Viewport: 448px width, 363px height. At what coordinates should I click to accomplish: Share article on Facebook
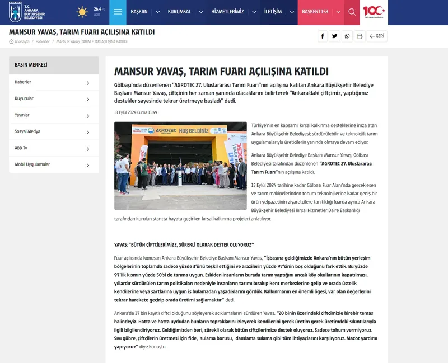[x=323, y=36]
